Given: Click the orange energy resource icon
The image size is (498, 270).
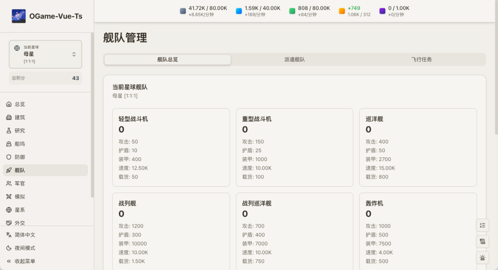Looking at the screenshot, I should point(342,11).
